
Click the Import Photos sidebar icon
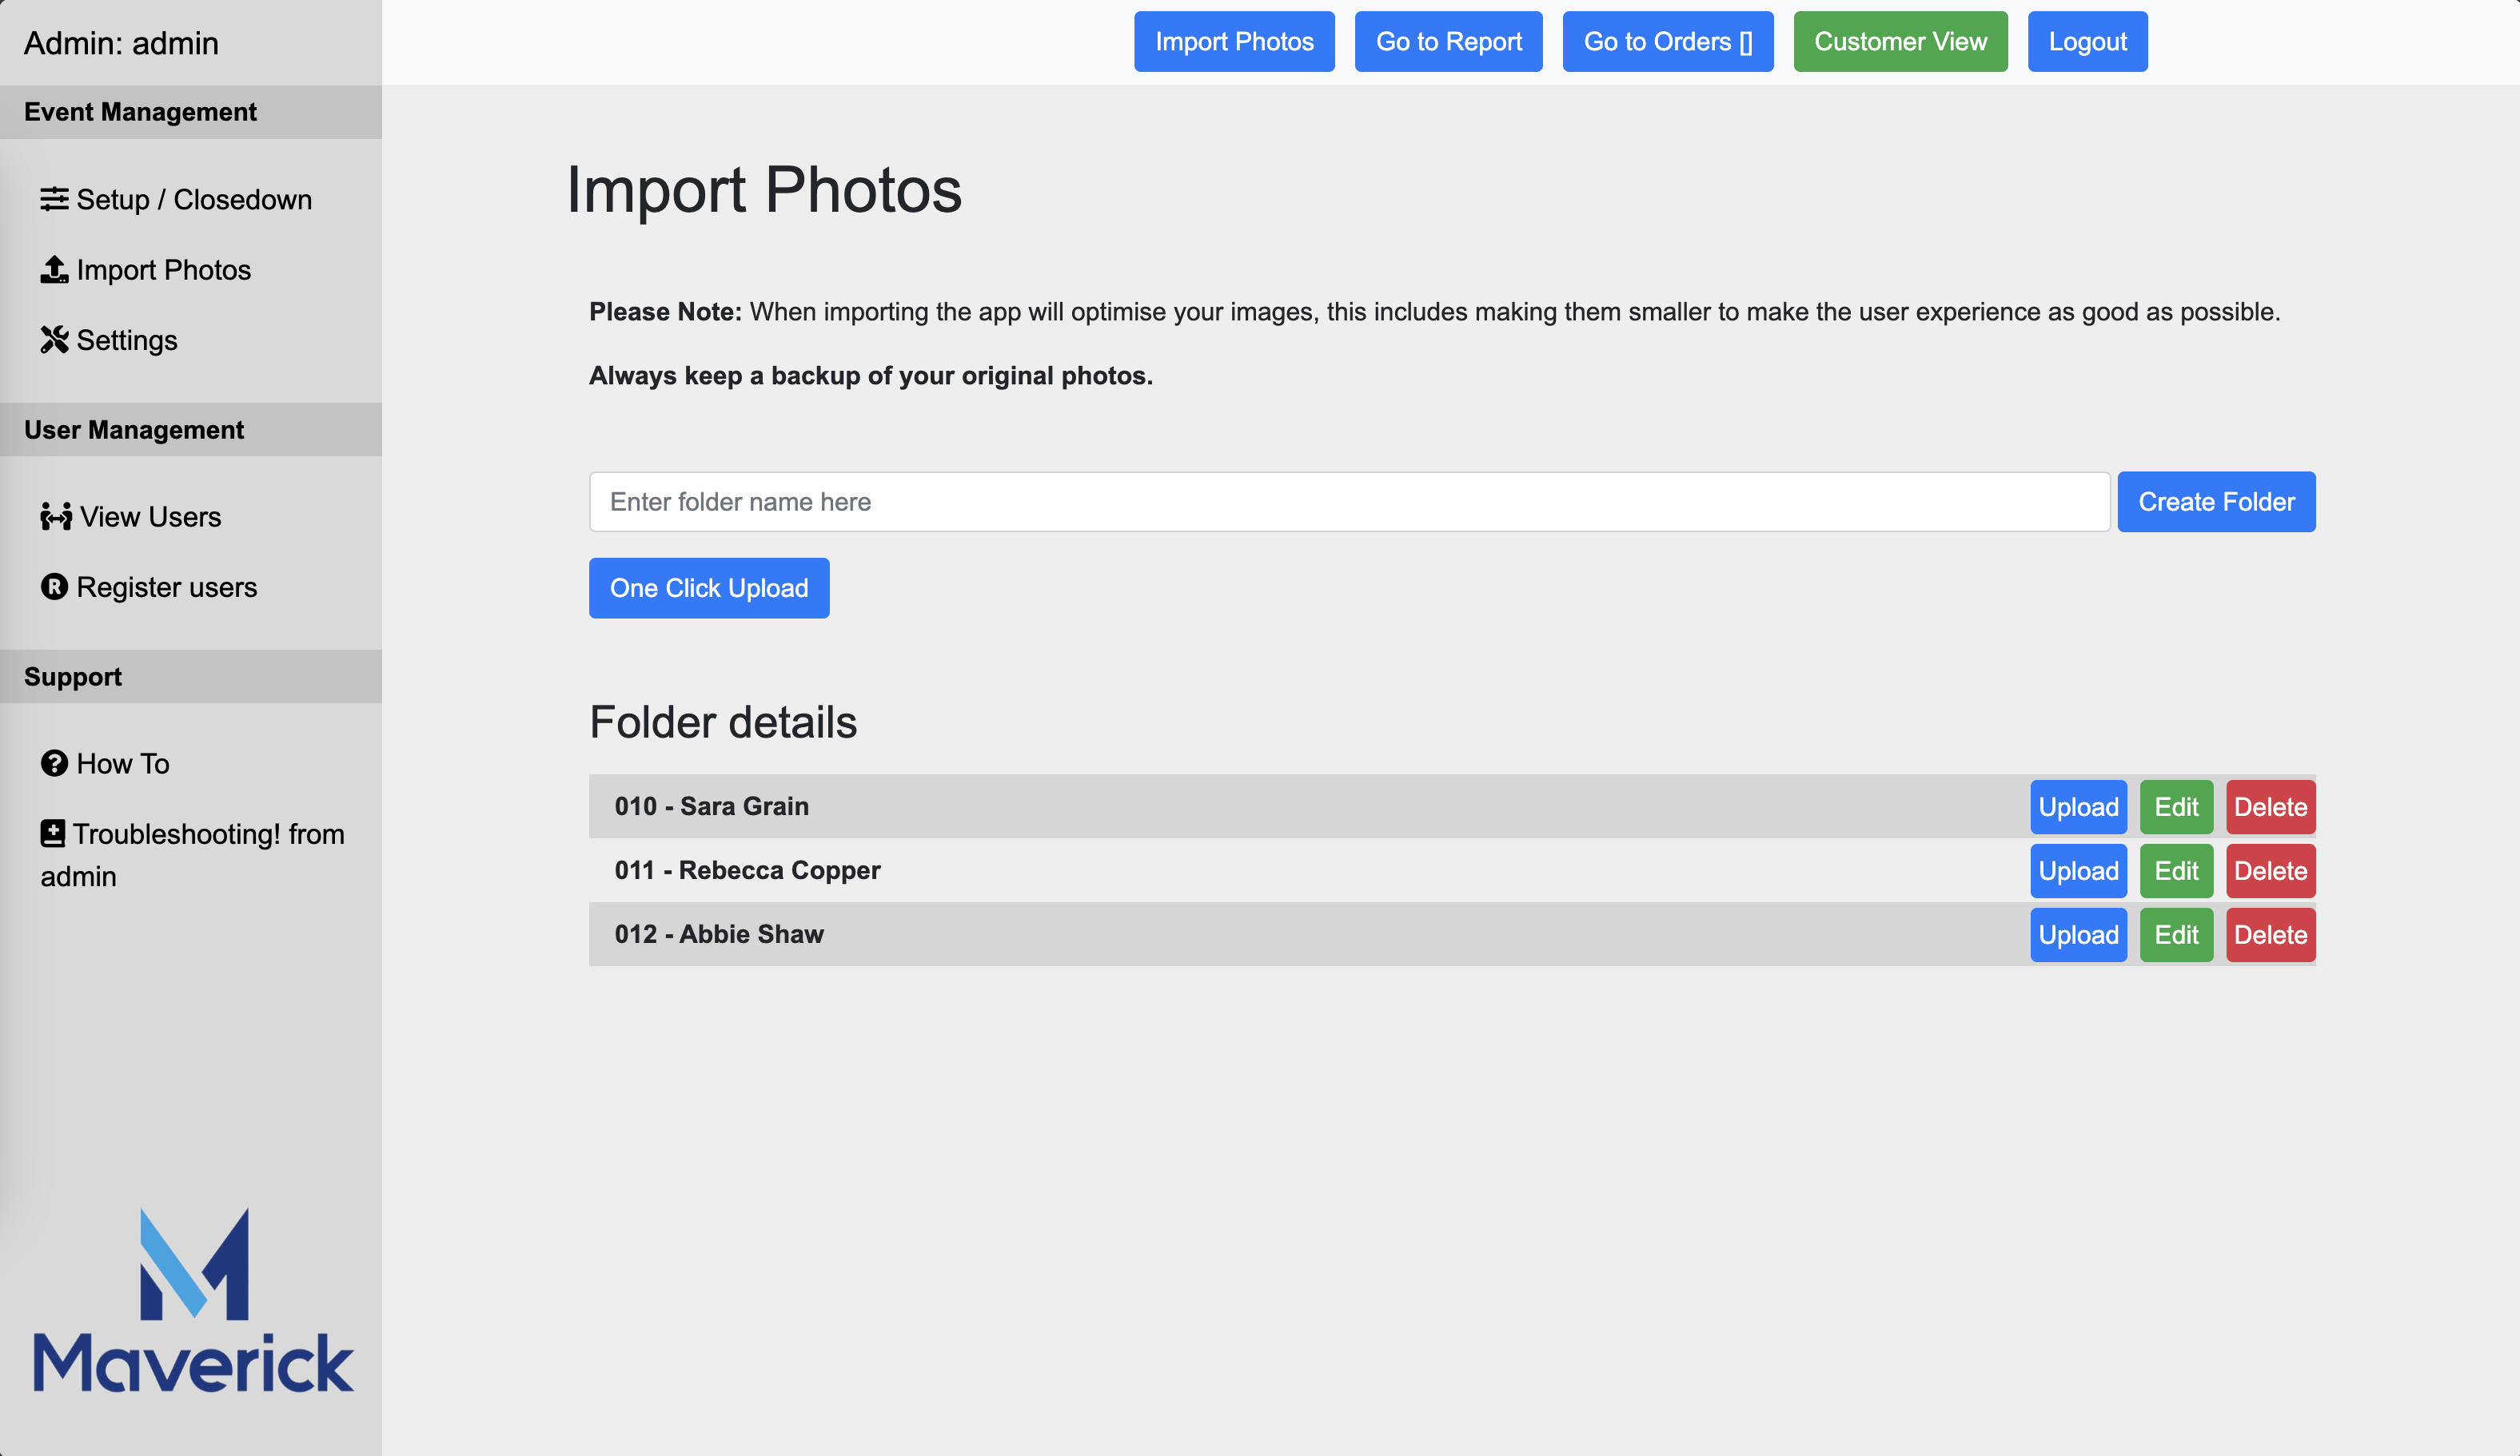(54, 269)
